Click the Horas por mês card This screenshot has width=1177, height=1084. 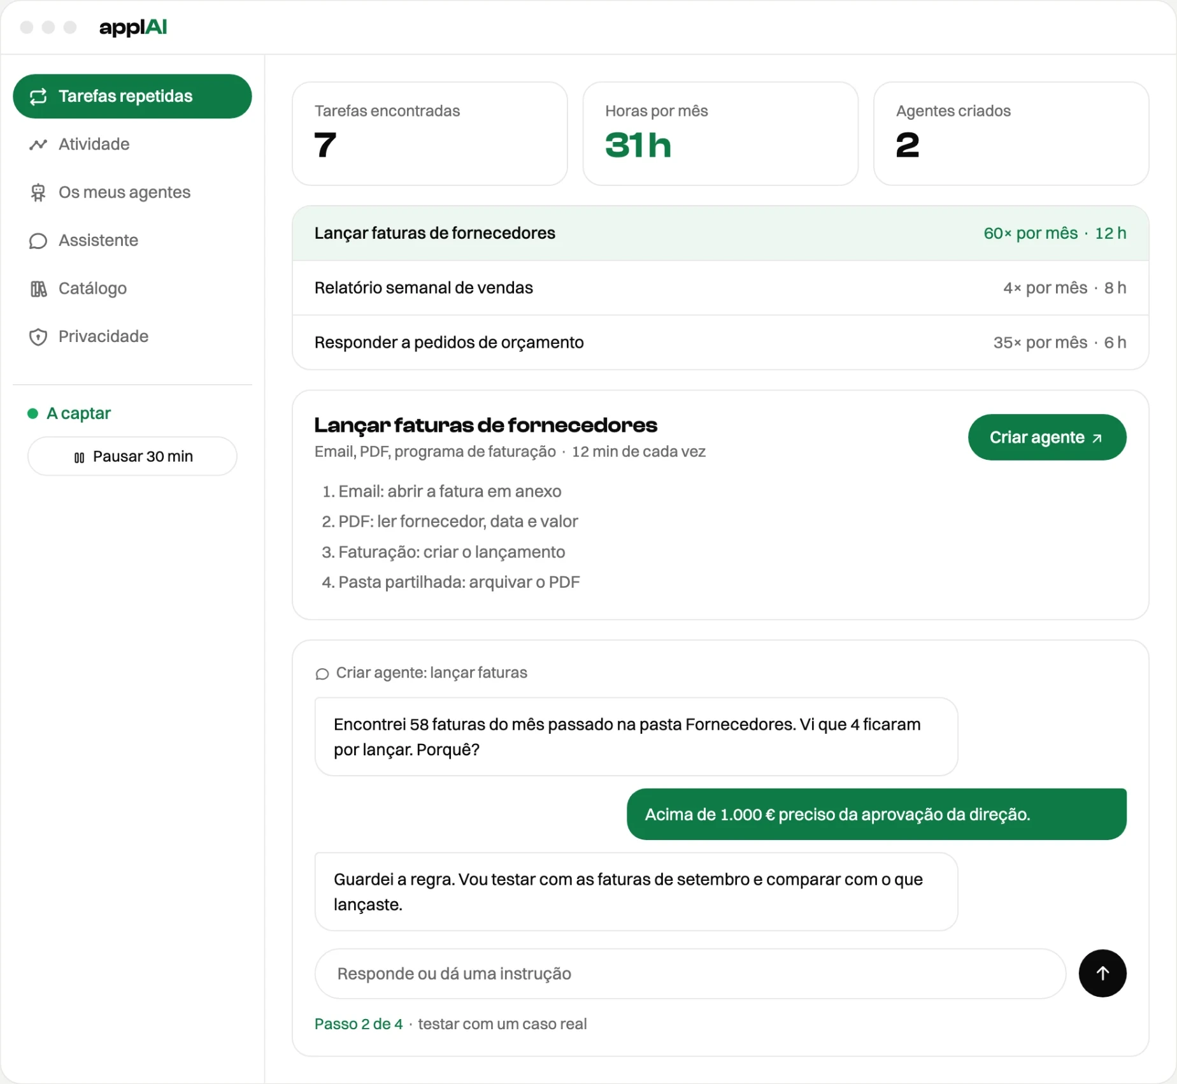(x=720, y=134)
